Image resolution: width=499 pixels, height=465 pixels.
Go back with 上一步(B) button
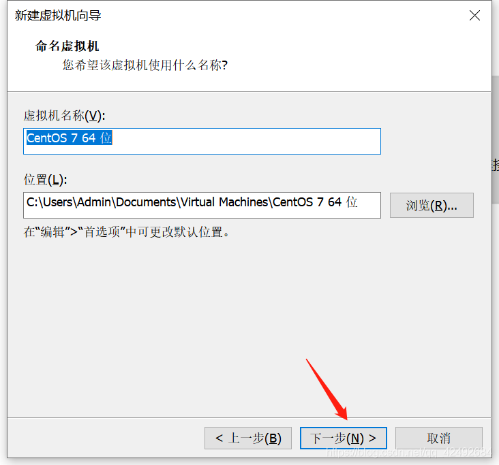coord(248,438)
